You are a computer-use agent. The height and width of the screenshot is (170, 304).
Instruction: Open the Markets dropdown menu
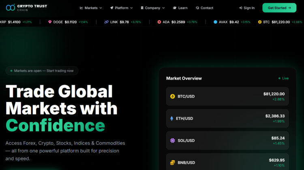point(91,8)
